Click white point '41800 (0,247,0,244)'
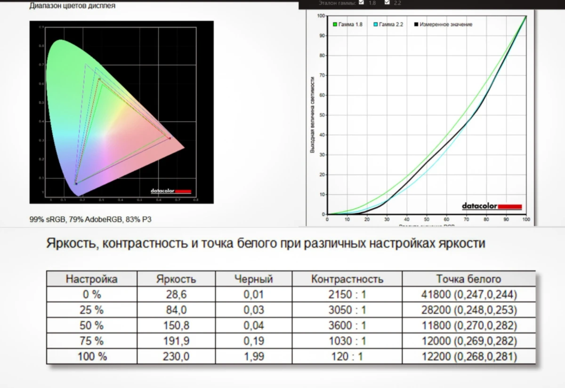Screen dimensions: 565x388 pos(468,294)
